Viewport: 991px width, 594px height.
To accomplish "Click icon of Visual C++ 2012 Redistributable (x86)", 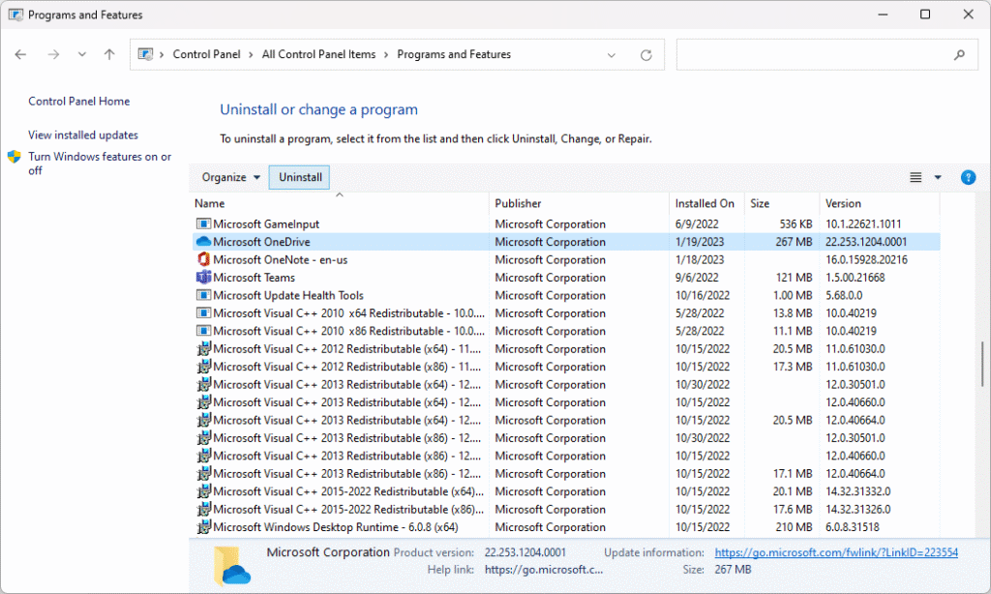I will 203,367.
